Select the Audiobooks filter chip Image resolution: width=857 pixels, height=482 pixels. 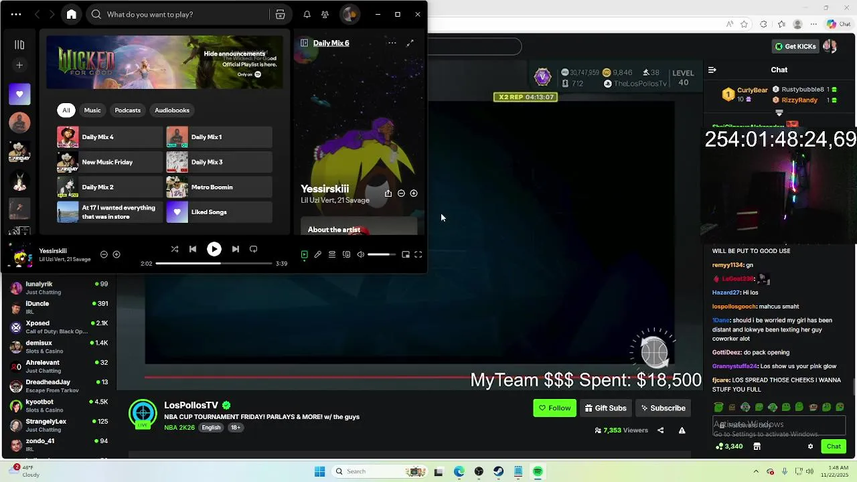(172, 110)
